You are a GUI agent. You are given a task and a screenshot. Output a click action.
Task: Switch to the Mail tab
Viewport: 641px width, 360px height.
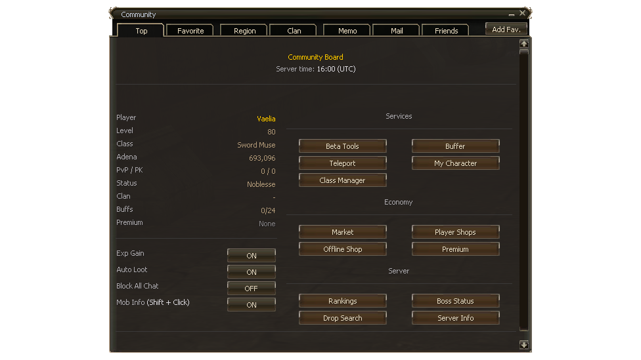tap(397, 31)
